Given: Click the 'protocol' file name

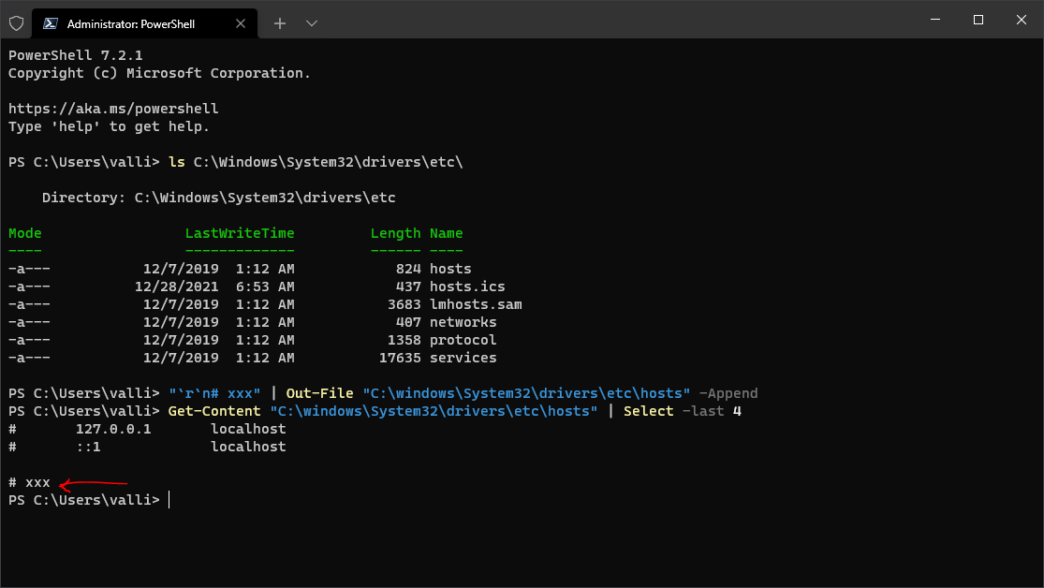Looking at the screenshot, I should (463, 340).
